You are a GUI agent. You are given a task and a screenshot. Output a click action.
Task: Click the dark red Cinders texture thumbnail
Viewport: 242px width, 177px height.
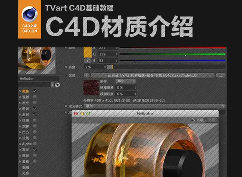tap(91, 88)
